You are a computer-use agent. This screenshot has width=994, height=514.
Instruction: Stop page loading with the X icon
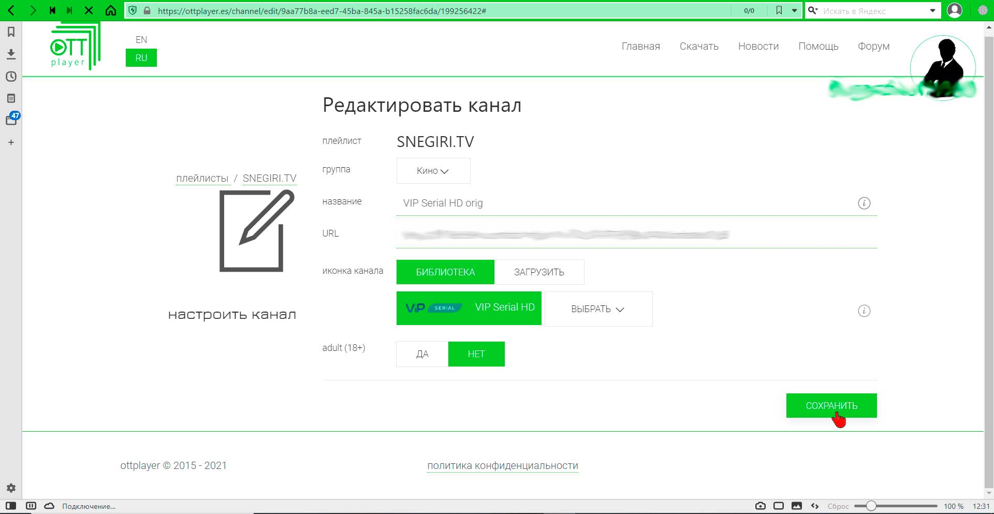tap(89, 10)
